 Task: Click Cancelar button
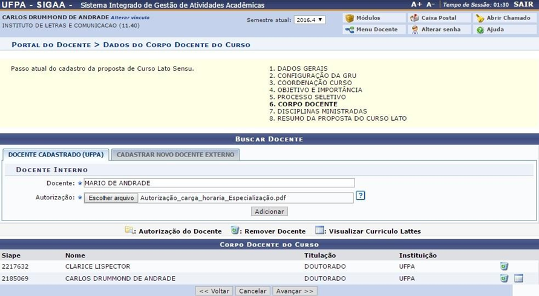click(252, 291)
